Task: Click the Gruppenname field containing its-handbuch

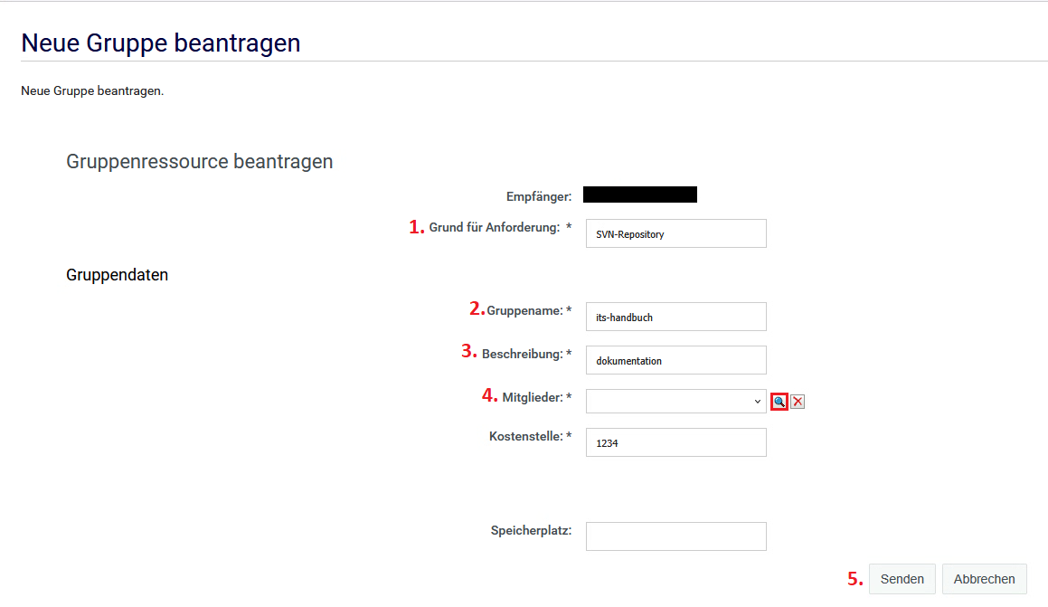Action: [x=675, y=317]
